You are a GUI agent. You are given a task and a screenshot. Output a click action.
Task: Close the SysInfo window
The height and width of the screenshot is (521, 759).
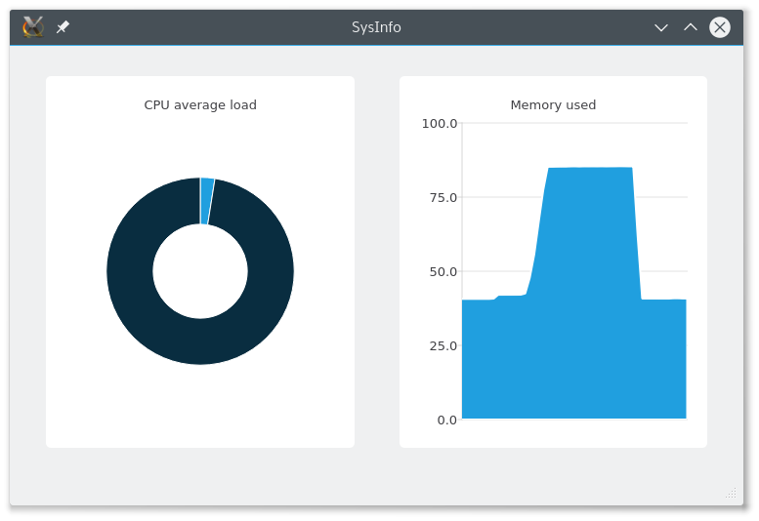click(720, 27)
